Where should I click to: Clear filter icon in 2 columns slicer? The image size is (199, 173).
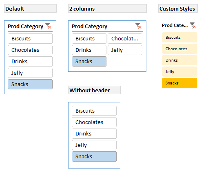tap(139, 26)
